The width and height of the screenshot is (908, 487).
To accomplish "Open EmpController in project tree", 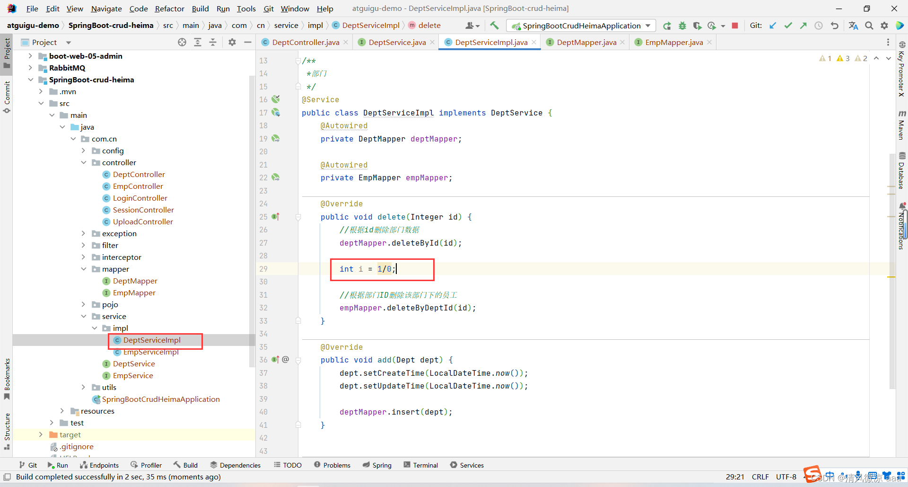I will [x=138, y=186].
